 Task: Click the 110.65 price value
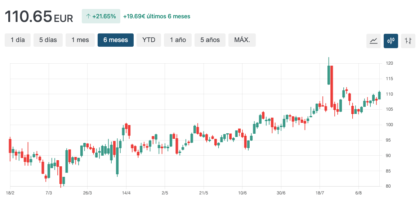click(x=28, y=16)
